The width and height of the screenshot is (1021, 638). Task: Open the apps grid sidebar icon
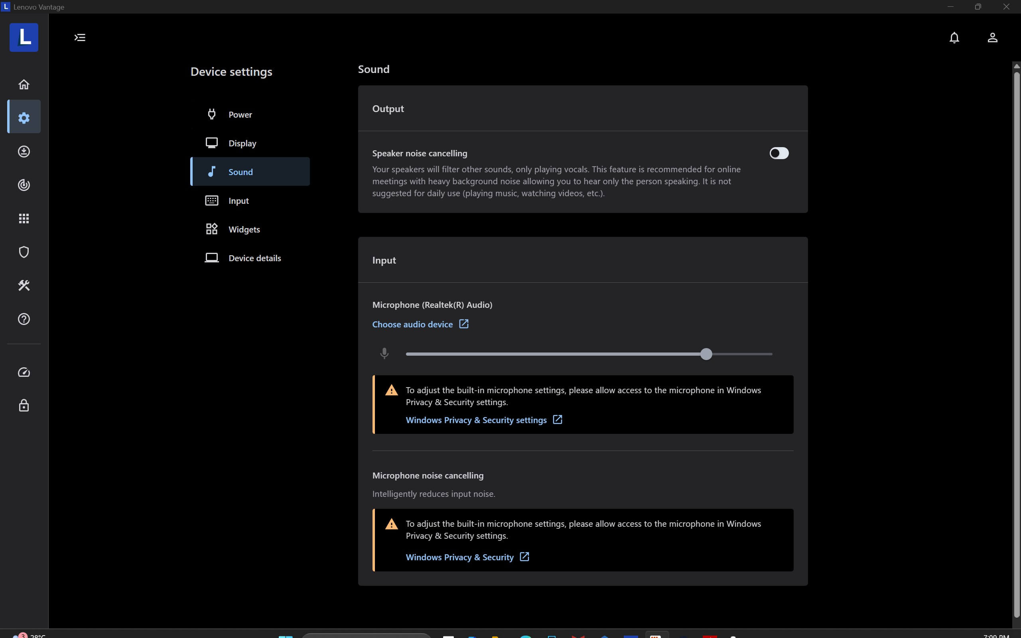pyautogui.click(x=24, y=218)
